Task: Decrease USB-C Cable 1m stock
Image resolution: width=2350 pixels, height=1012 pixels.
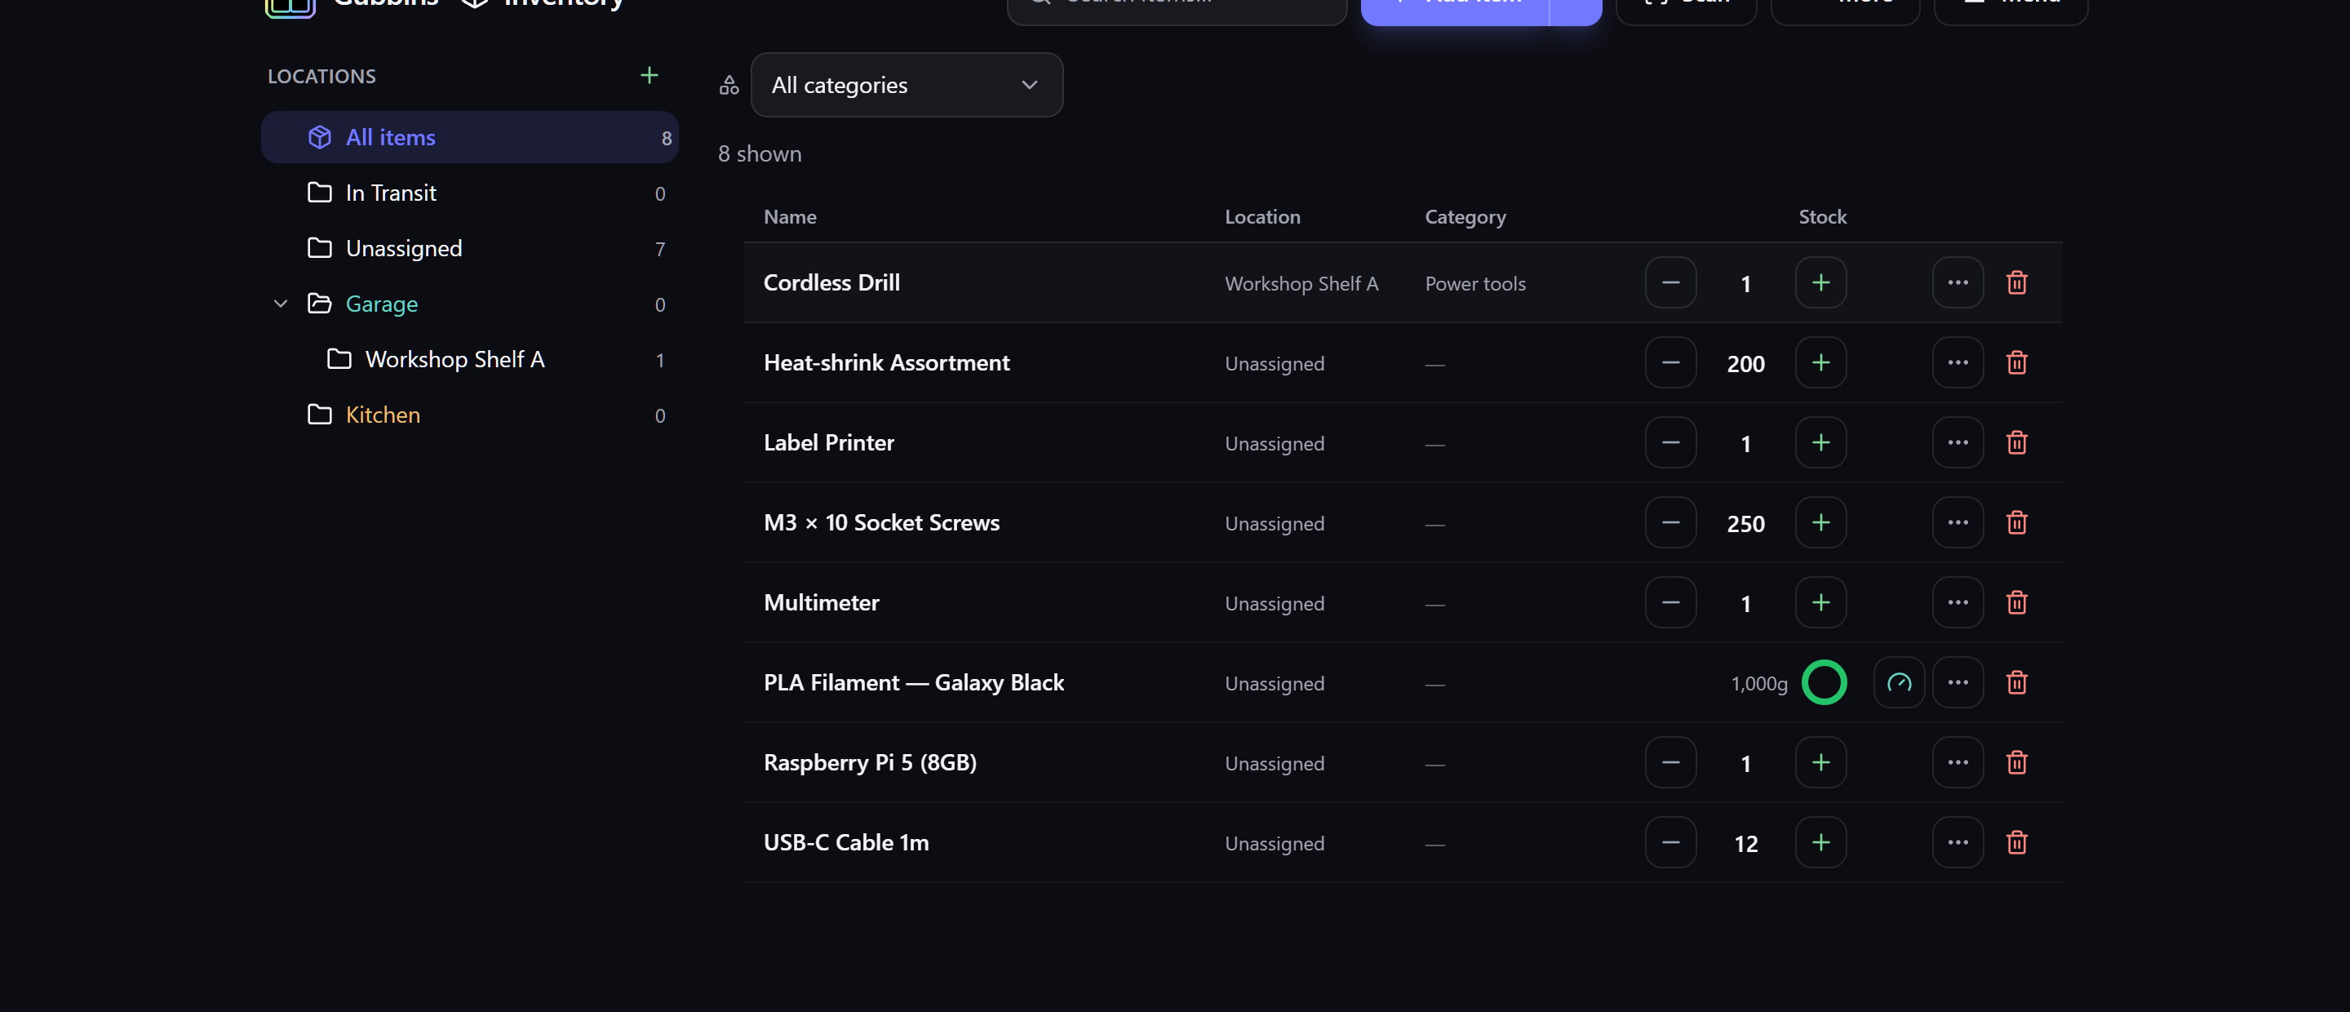Action: coord(1670,842)
